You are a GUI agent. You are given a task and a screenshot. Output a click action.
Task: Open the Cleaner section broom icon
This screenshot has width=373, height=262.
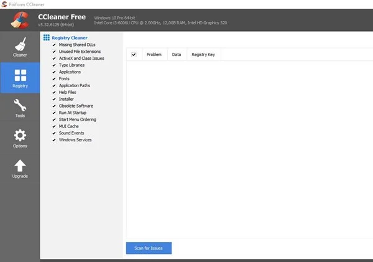[x=20, y=44]
